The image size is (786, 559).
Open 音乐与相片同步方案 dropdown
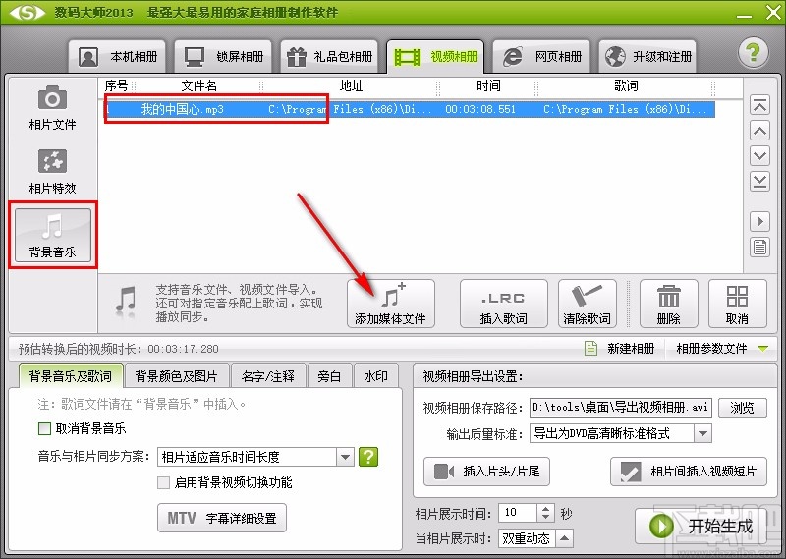click(x=345, y=457)
